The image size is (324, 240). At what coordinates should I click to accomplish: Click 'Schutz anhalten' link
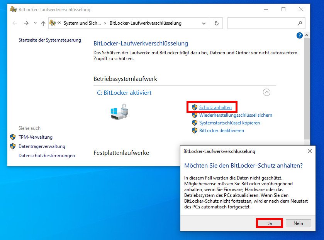point(215,107)
